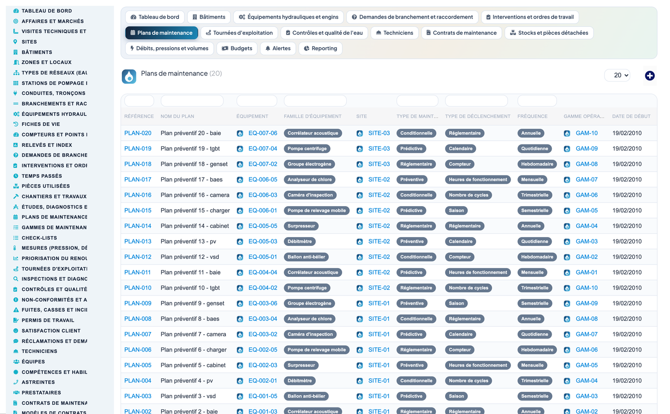
Task: Open the SITE-01 link in PLAN-009 row
Action: 379,303
